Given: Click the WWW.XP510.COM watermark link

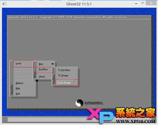Looking at the screenshot, I should tap(136, 122).
